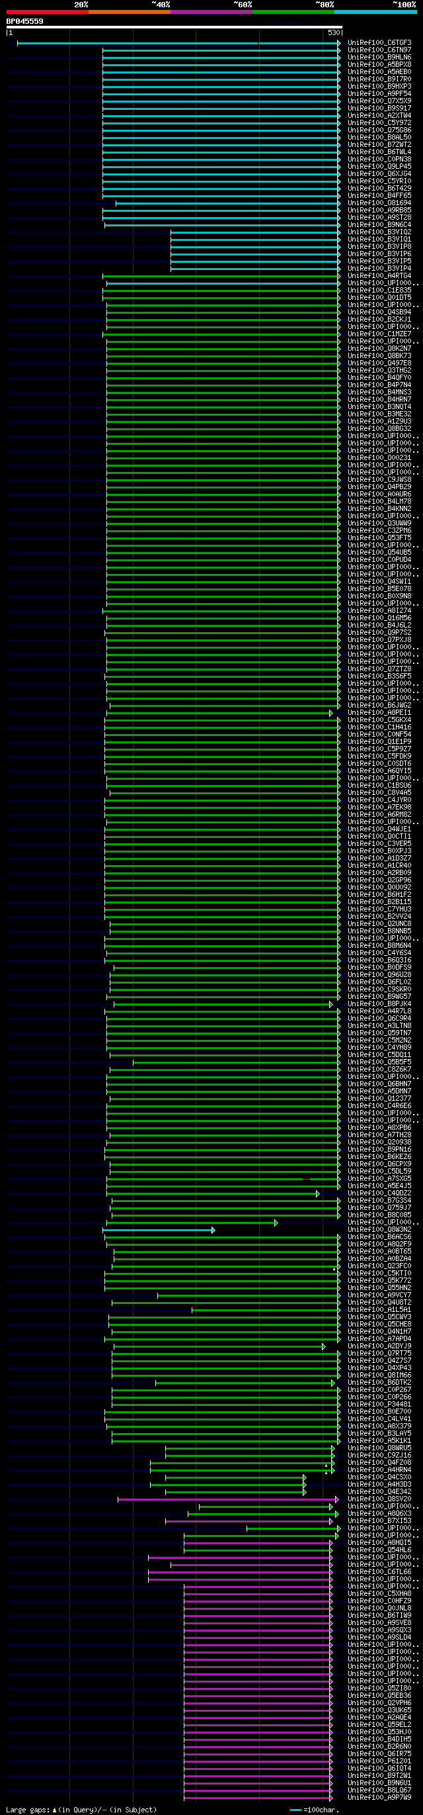Click hit UniRef100_C1E835

click(x=379, y=291)
